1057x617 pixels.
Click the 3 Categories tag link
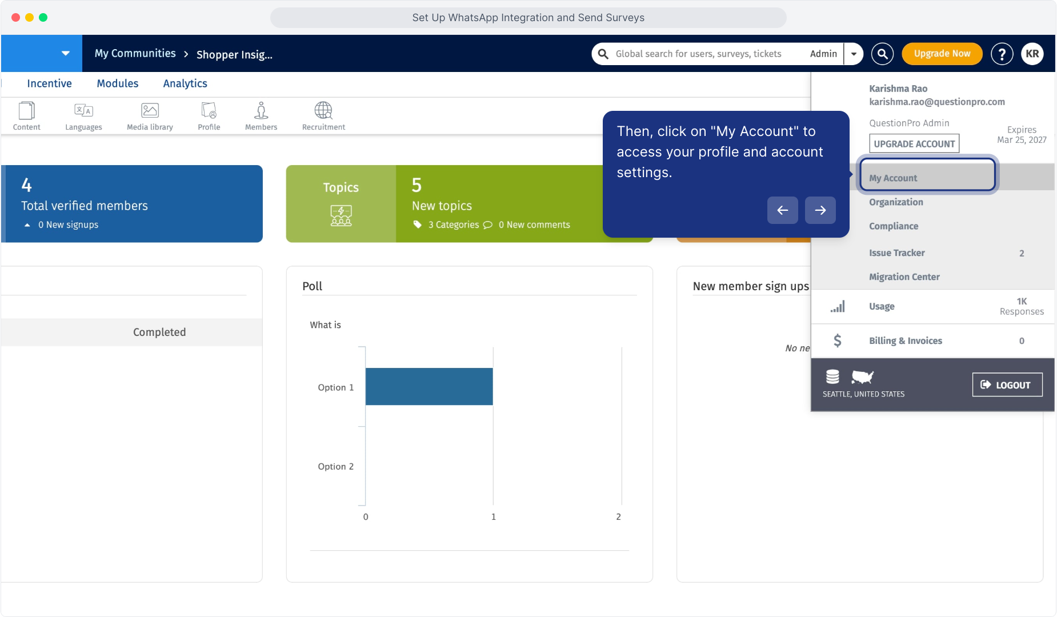coord(454,225)
